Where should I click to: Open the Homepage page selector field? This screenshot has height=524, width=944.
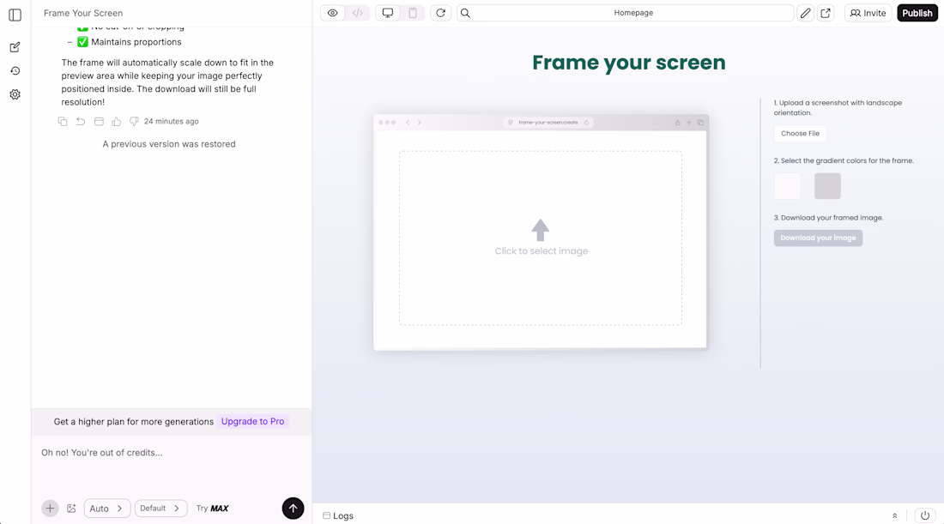[632, 13]
